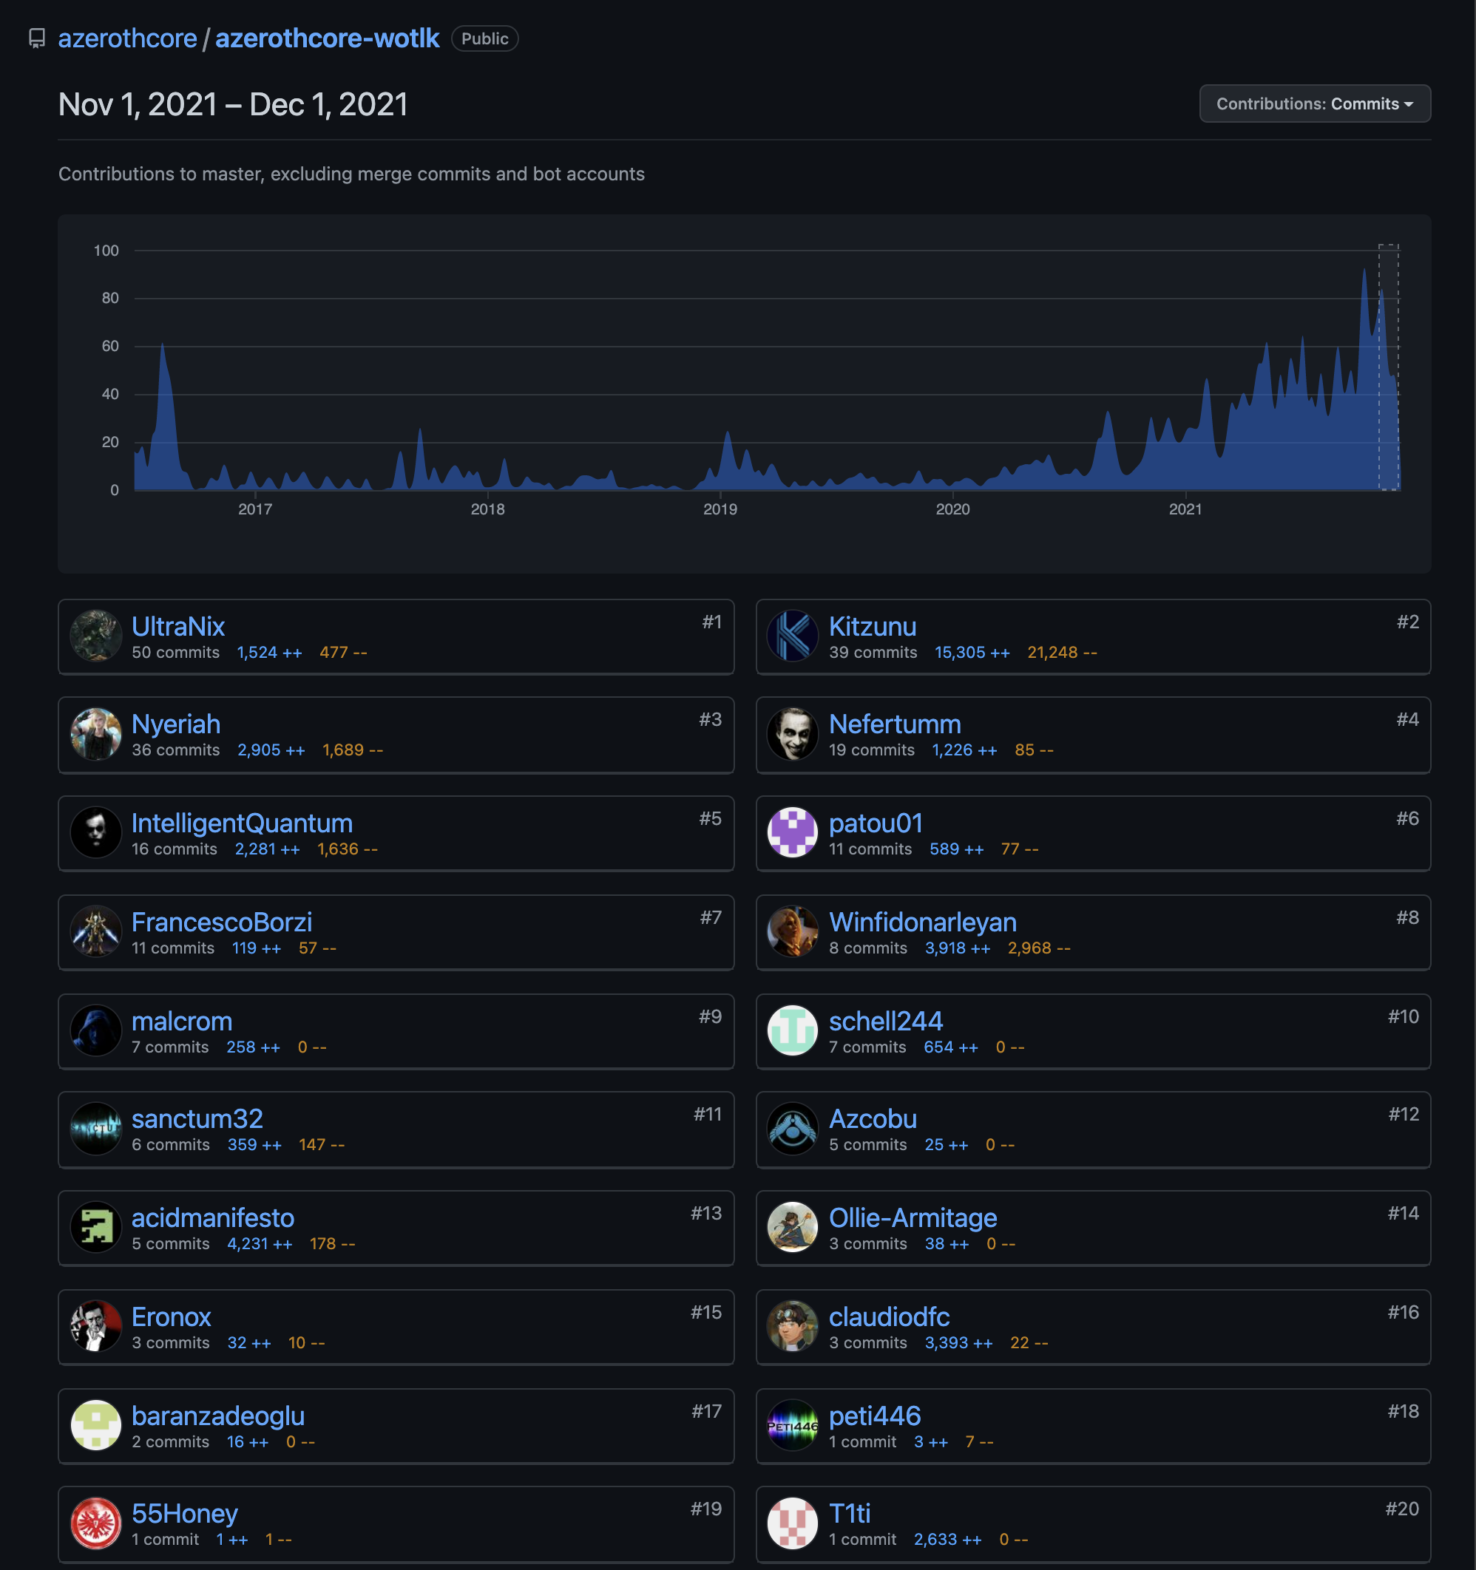View FrancescoBorzi's 11 commits
This screenshot has width=1476, height=1570.
(172, 948)
